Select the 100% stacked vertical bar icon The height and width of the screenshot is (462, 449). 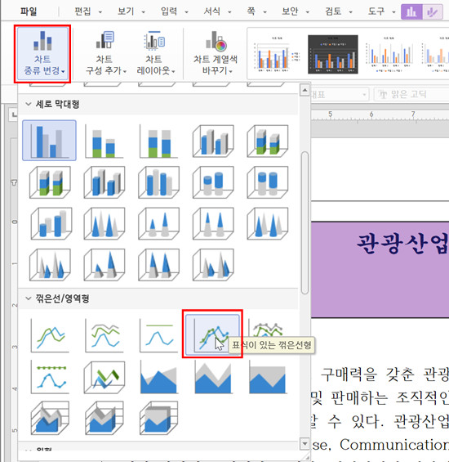(x=158, y=141)
